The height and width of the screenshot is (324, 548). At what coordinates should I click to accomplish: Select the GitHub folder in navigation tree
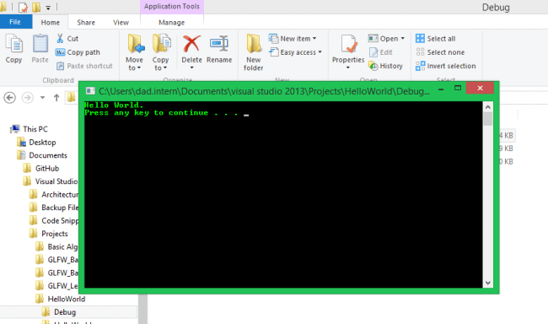point(47,168)
